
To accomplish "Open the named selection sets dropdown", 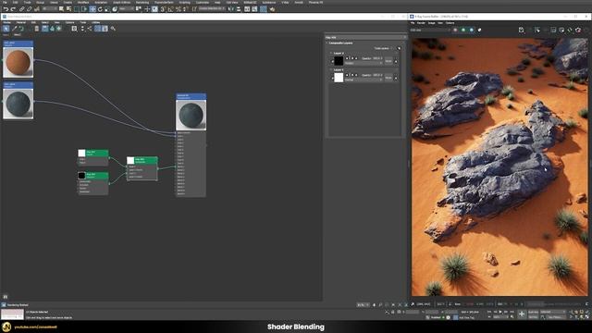I will point(212,8).
